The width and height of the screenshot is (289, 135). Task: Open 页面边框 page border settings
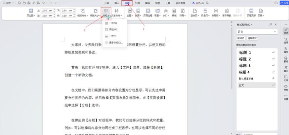pyautogui.click(x=148, y=13)
